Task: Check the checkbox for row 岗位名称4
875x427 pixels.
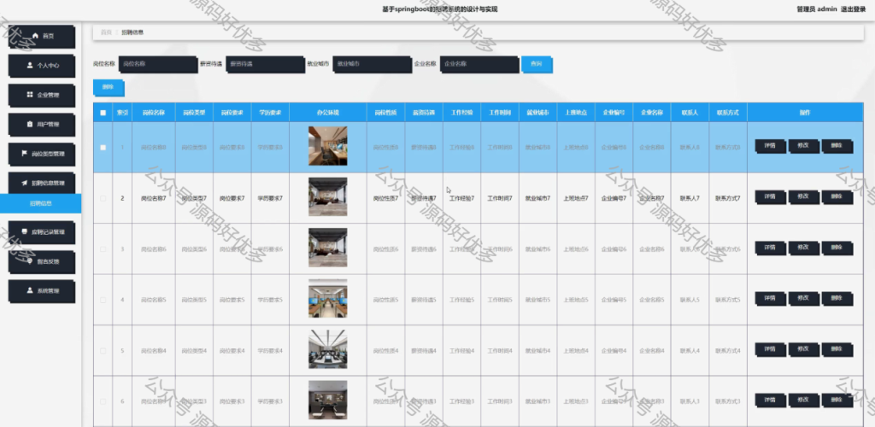Action: [x=103, y=351]
